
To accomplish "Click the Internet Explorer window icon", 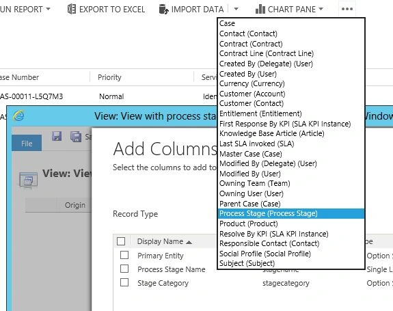I will coord(19,116).
